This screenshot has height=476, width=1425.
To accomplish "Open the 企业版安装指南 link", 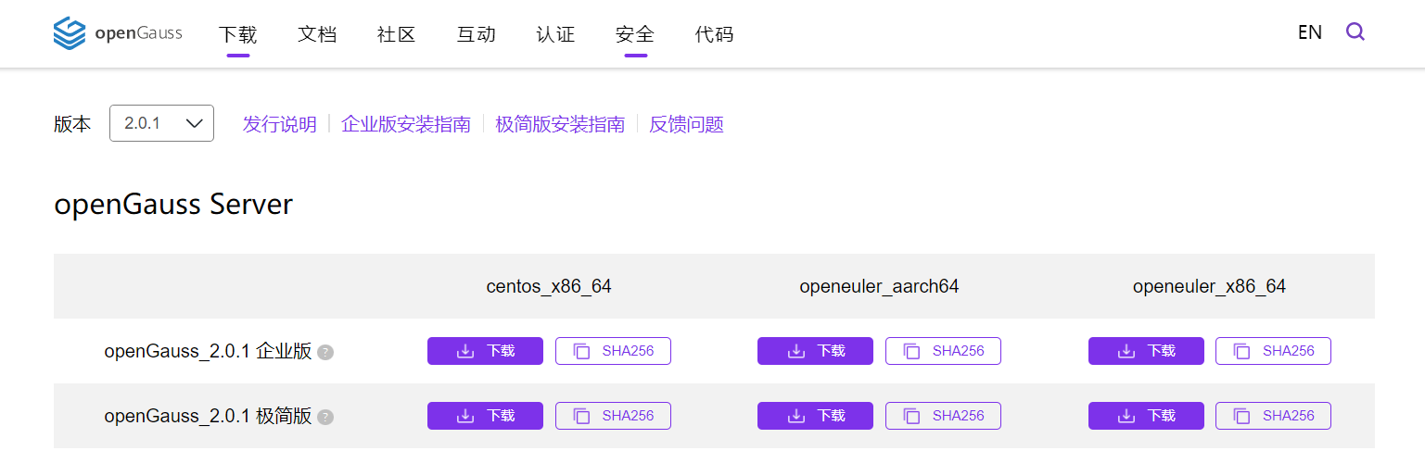I will click(406, 124).
